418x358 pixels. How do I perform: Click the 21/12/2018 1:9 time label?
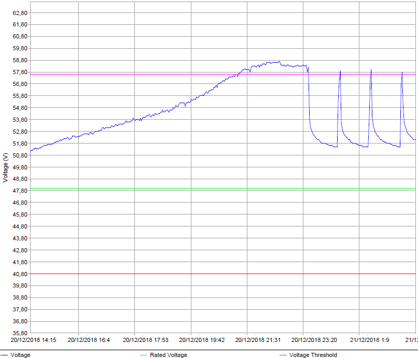370,340
